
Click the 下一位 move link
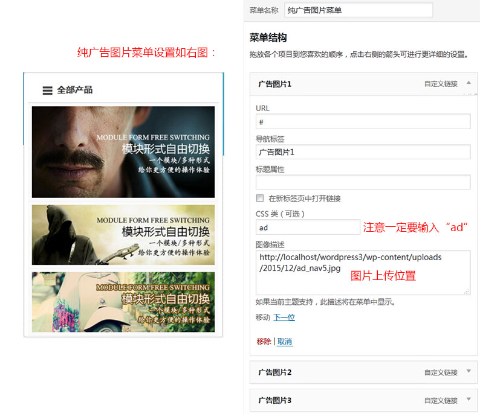pyautogui.click(x=284, y=317)
